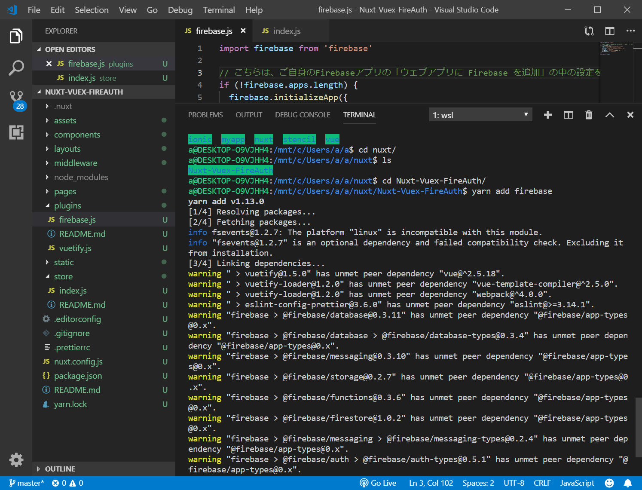642x490 pixels.
Task: Switch to the index.js editor tab
Action: 291,31
